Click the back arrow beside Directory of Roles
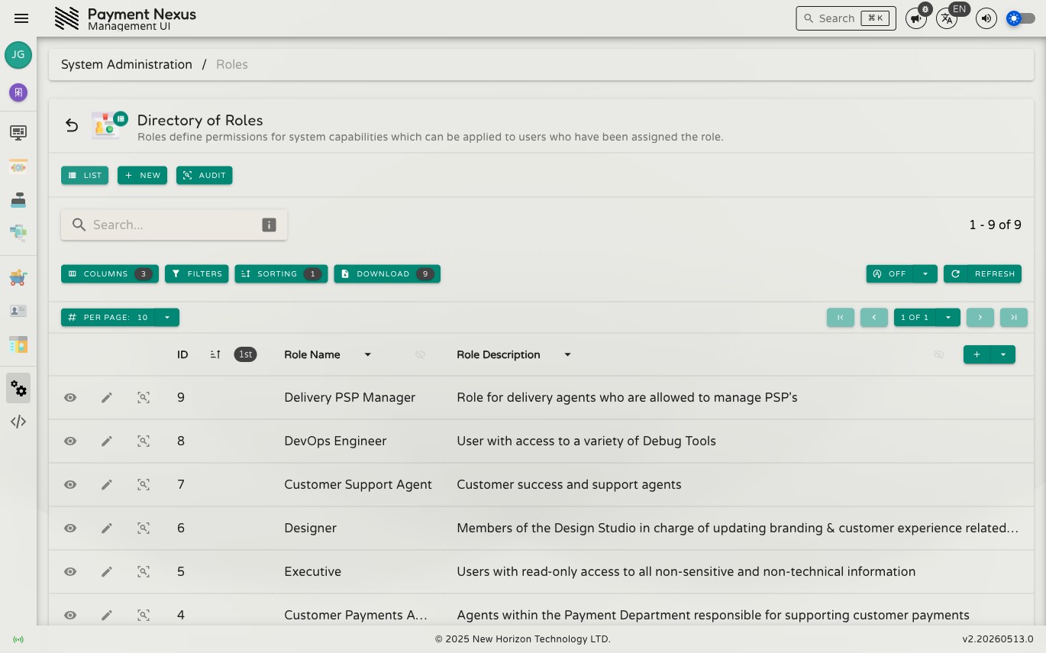 (x=72, y=125)
